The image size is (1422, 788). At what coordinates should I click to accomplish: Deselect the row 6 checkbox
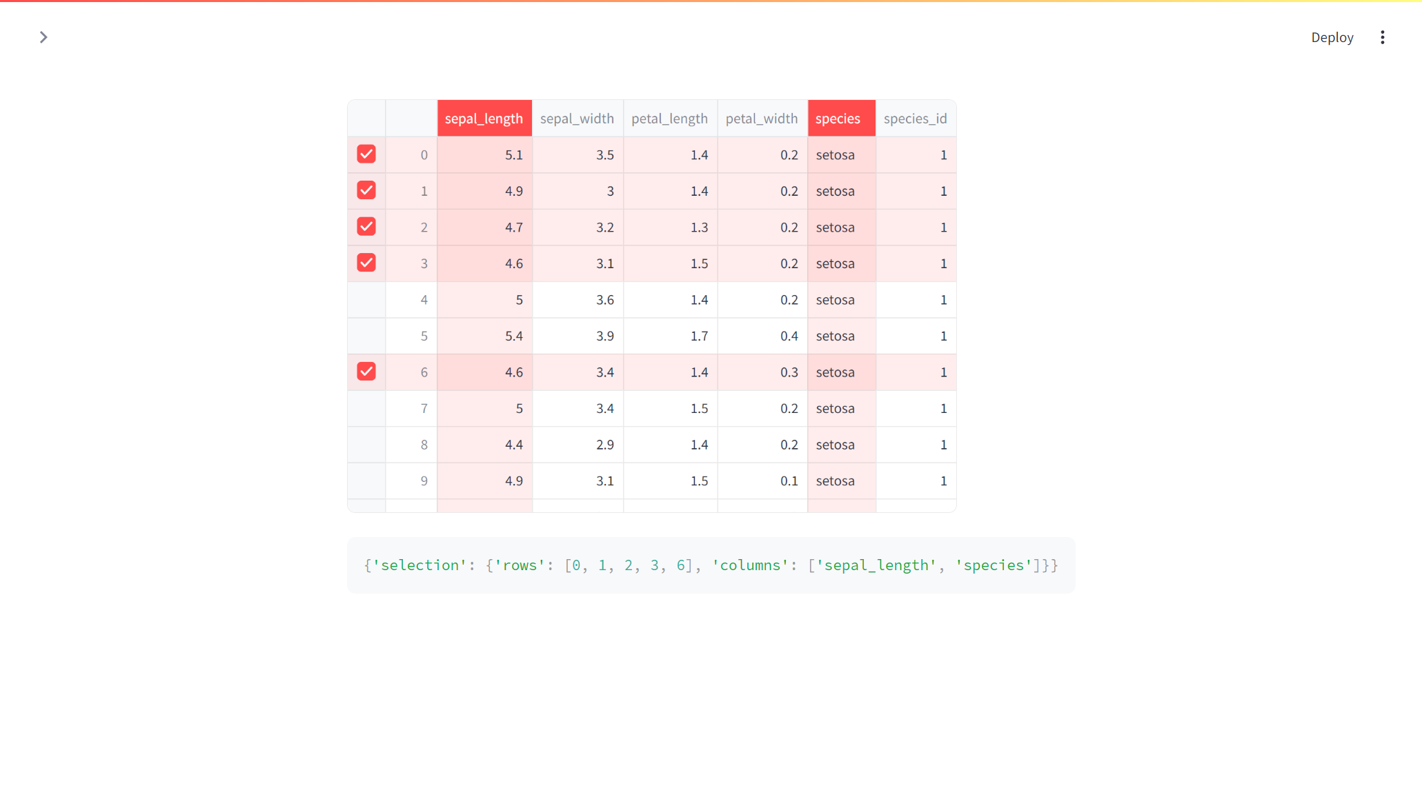pos(366,372)
